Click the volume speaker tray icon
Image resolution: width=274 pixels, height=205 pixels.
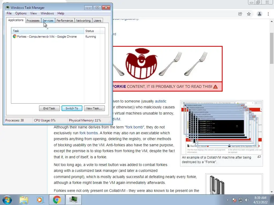pos(247,200)
